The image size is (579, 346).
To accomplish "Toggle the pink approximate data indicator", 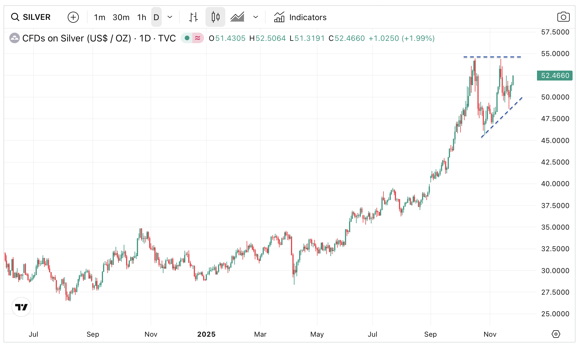I will coord(198,38).
